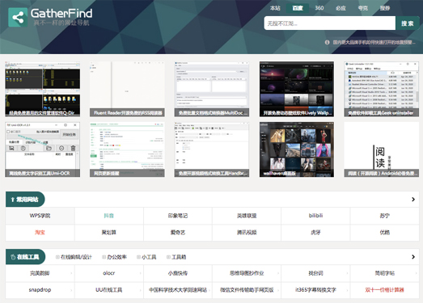Image resolution: width=423 pixels, height=303 pixels.
Task: Open the 抖音 site link
Action: [109, 216]
